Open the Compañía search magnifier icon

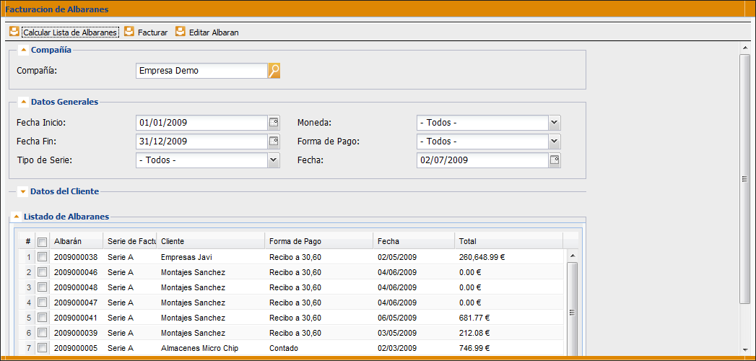tap(274, 71)
